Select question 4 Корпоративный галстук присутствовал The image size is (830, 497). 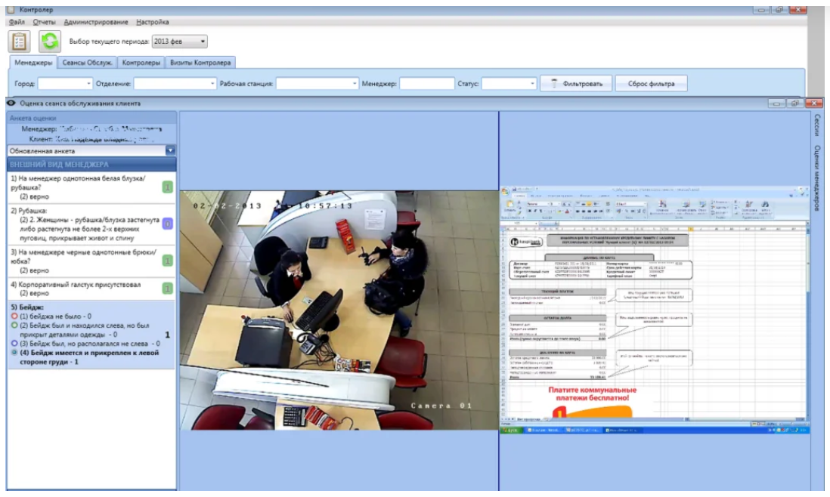click(x=91, y=289)
